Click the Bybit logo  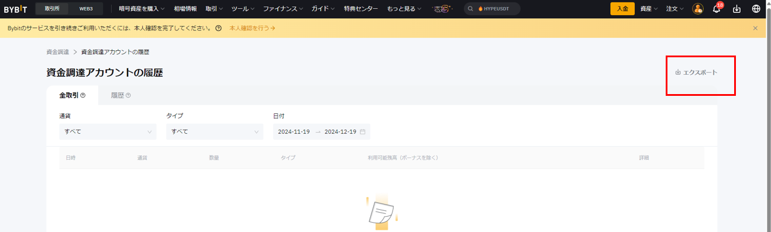(15, 9)
